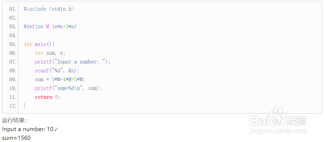The width and height of the screenshot is (325, 142).
Task: Click the red return keyword
Action: (x=44, y=97)
